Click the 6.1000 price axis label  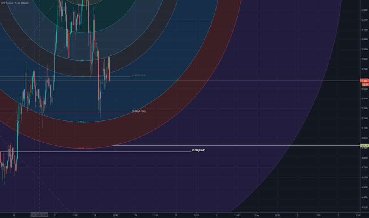(x=365, y=30)
